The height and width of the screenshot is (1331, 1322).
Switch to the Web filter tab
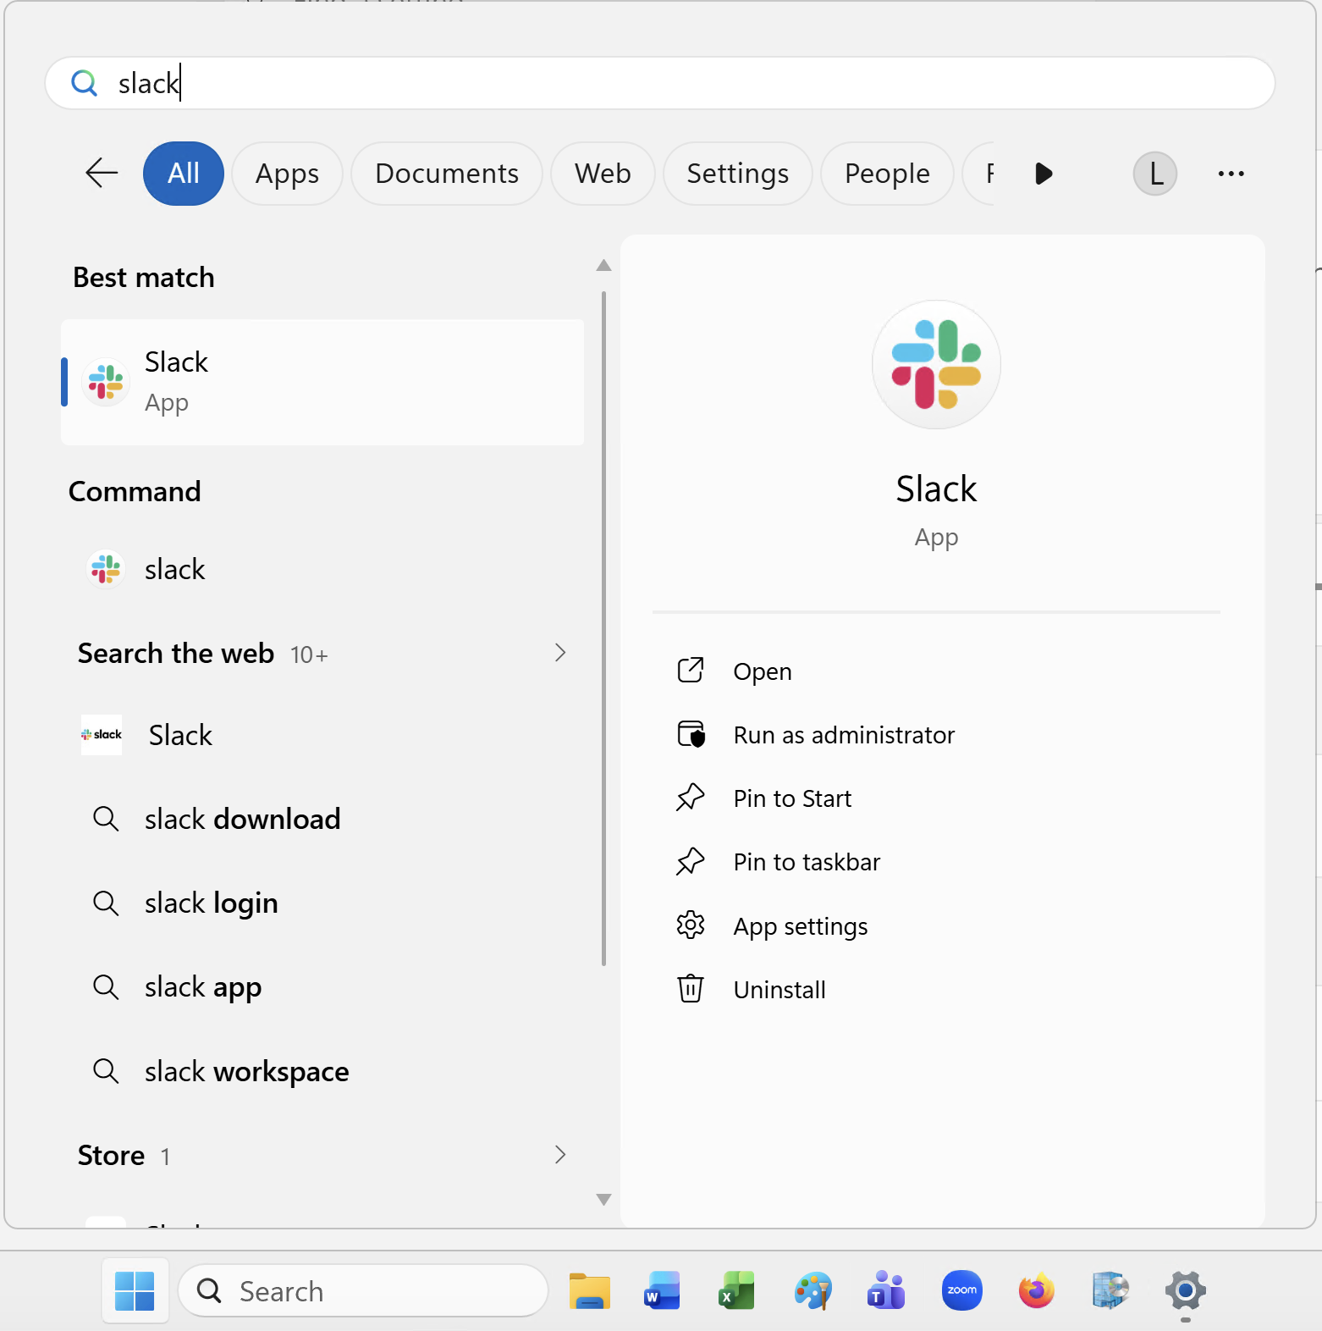click(603, 174)
